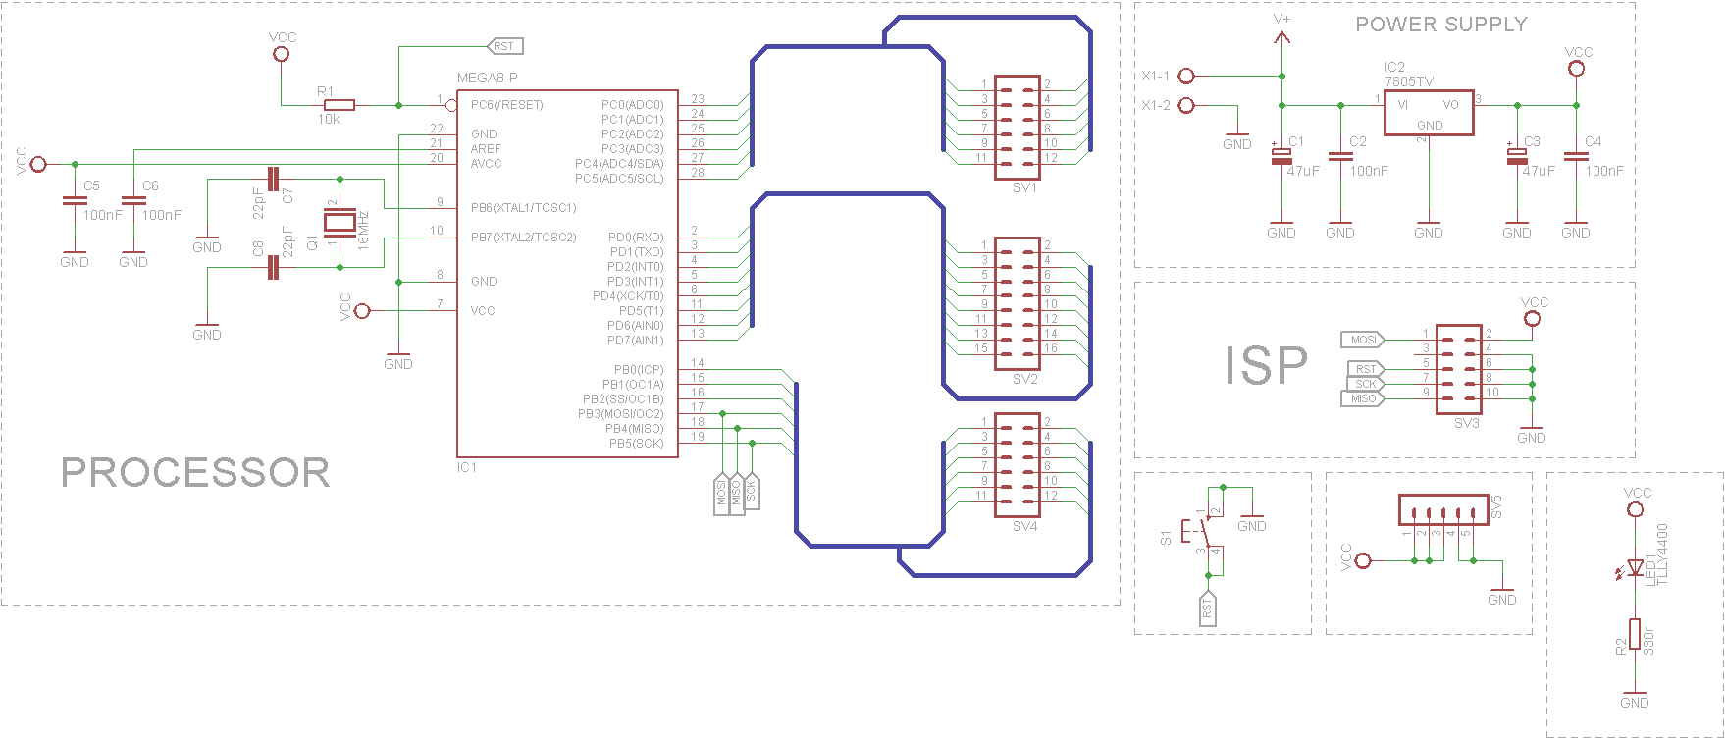Click the POWER SUPPLY heading text
Image resolution: width=1725 pixels, height=739 pixels.
[1440, 25]
